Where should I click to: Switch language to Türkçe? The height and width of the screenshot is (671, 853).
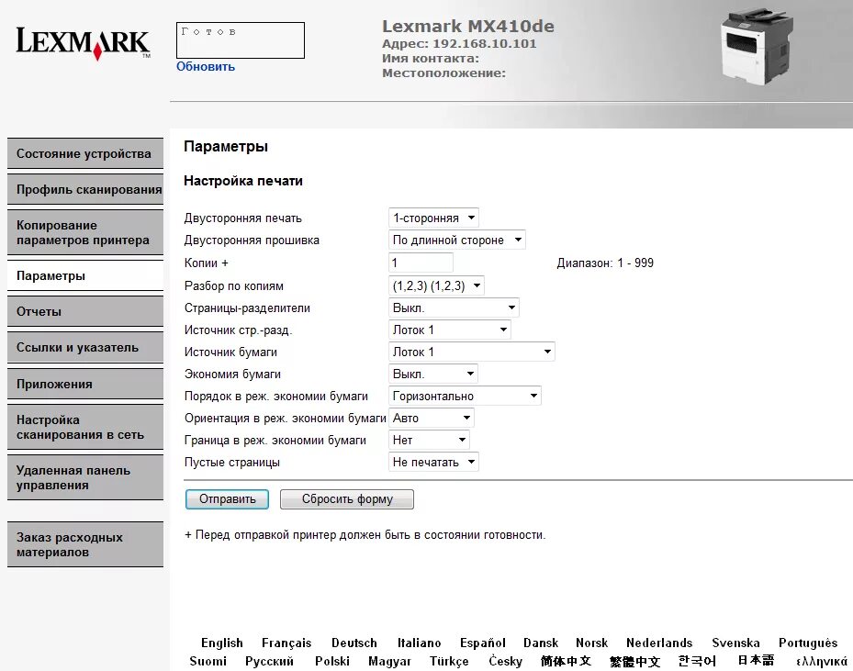pos(449,661)
